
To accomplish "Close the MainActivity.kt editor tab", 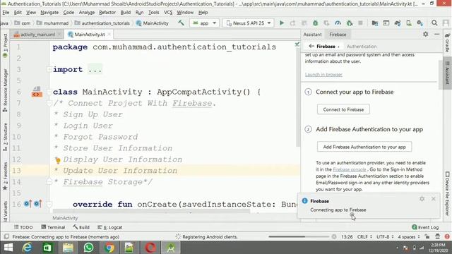I will coord(109,35).
